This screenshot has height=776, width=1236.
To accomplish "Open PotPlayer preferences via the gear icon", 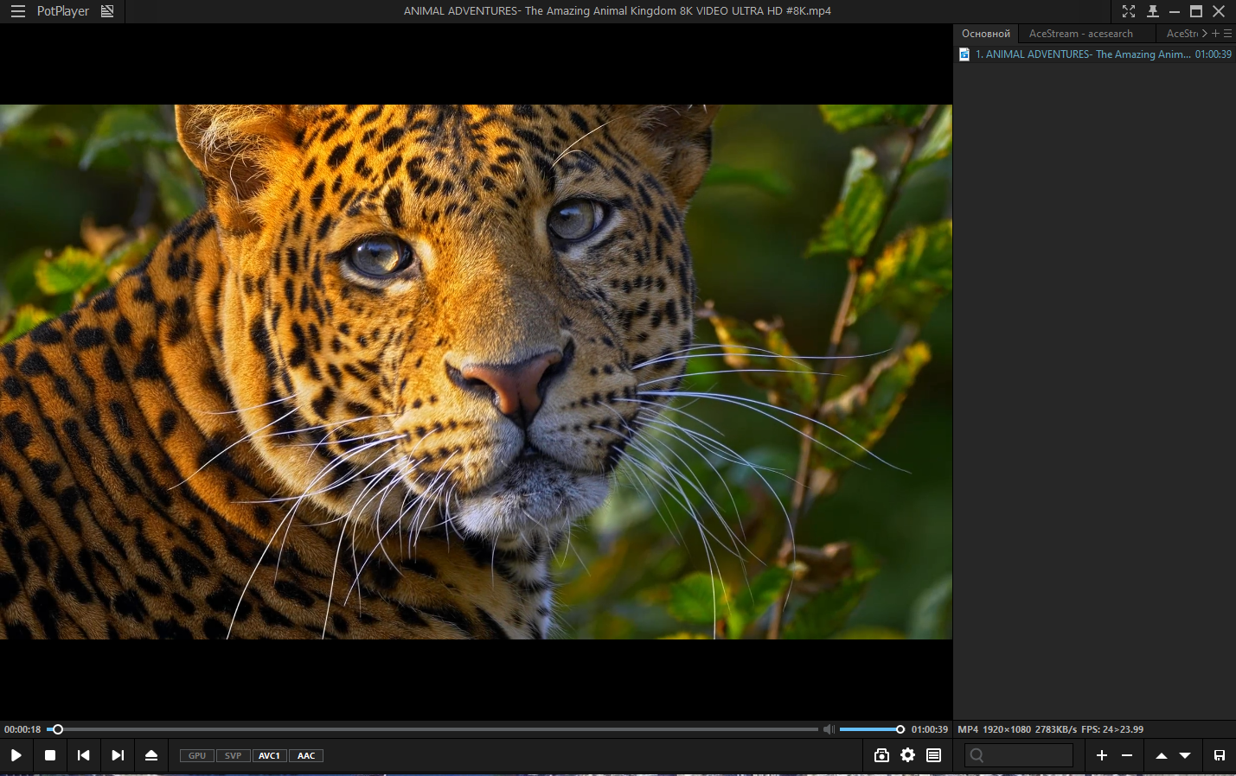I will (906, 754).
